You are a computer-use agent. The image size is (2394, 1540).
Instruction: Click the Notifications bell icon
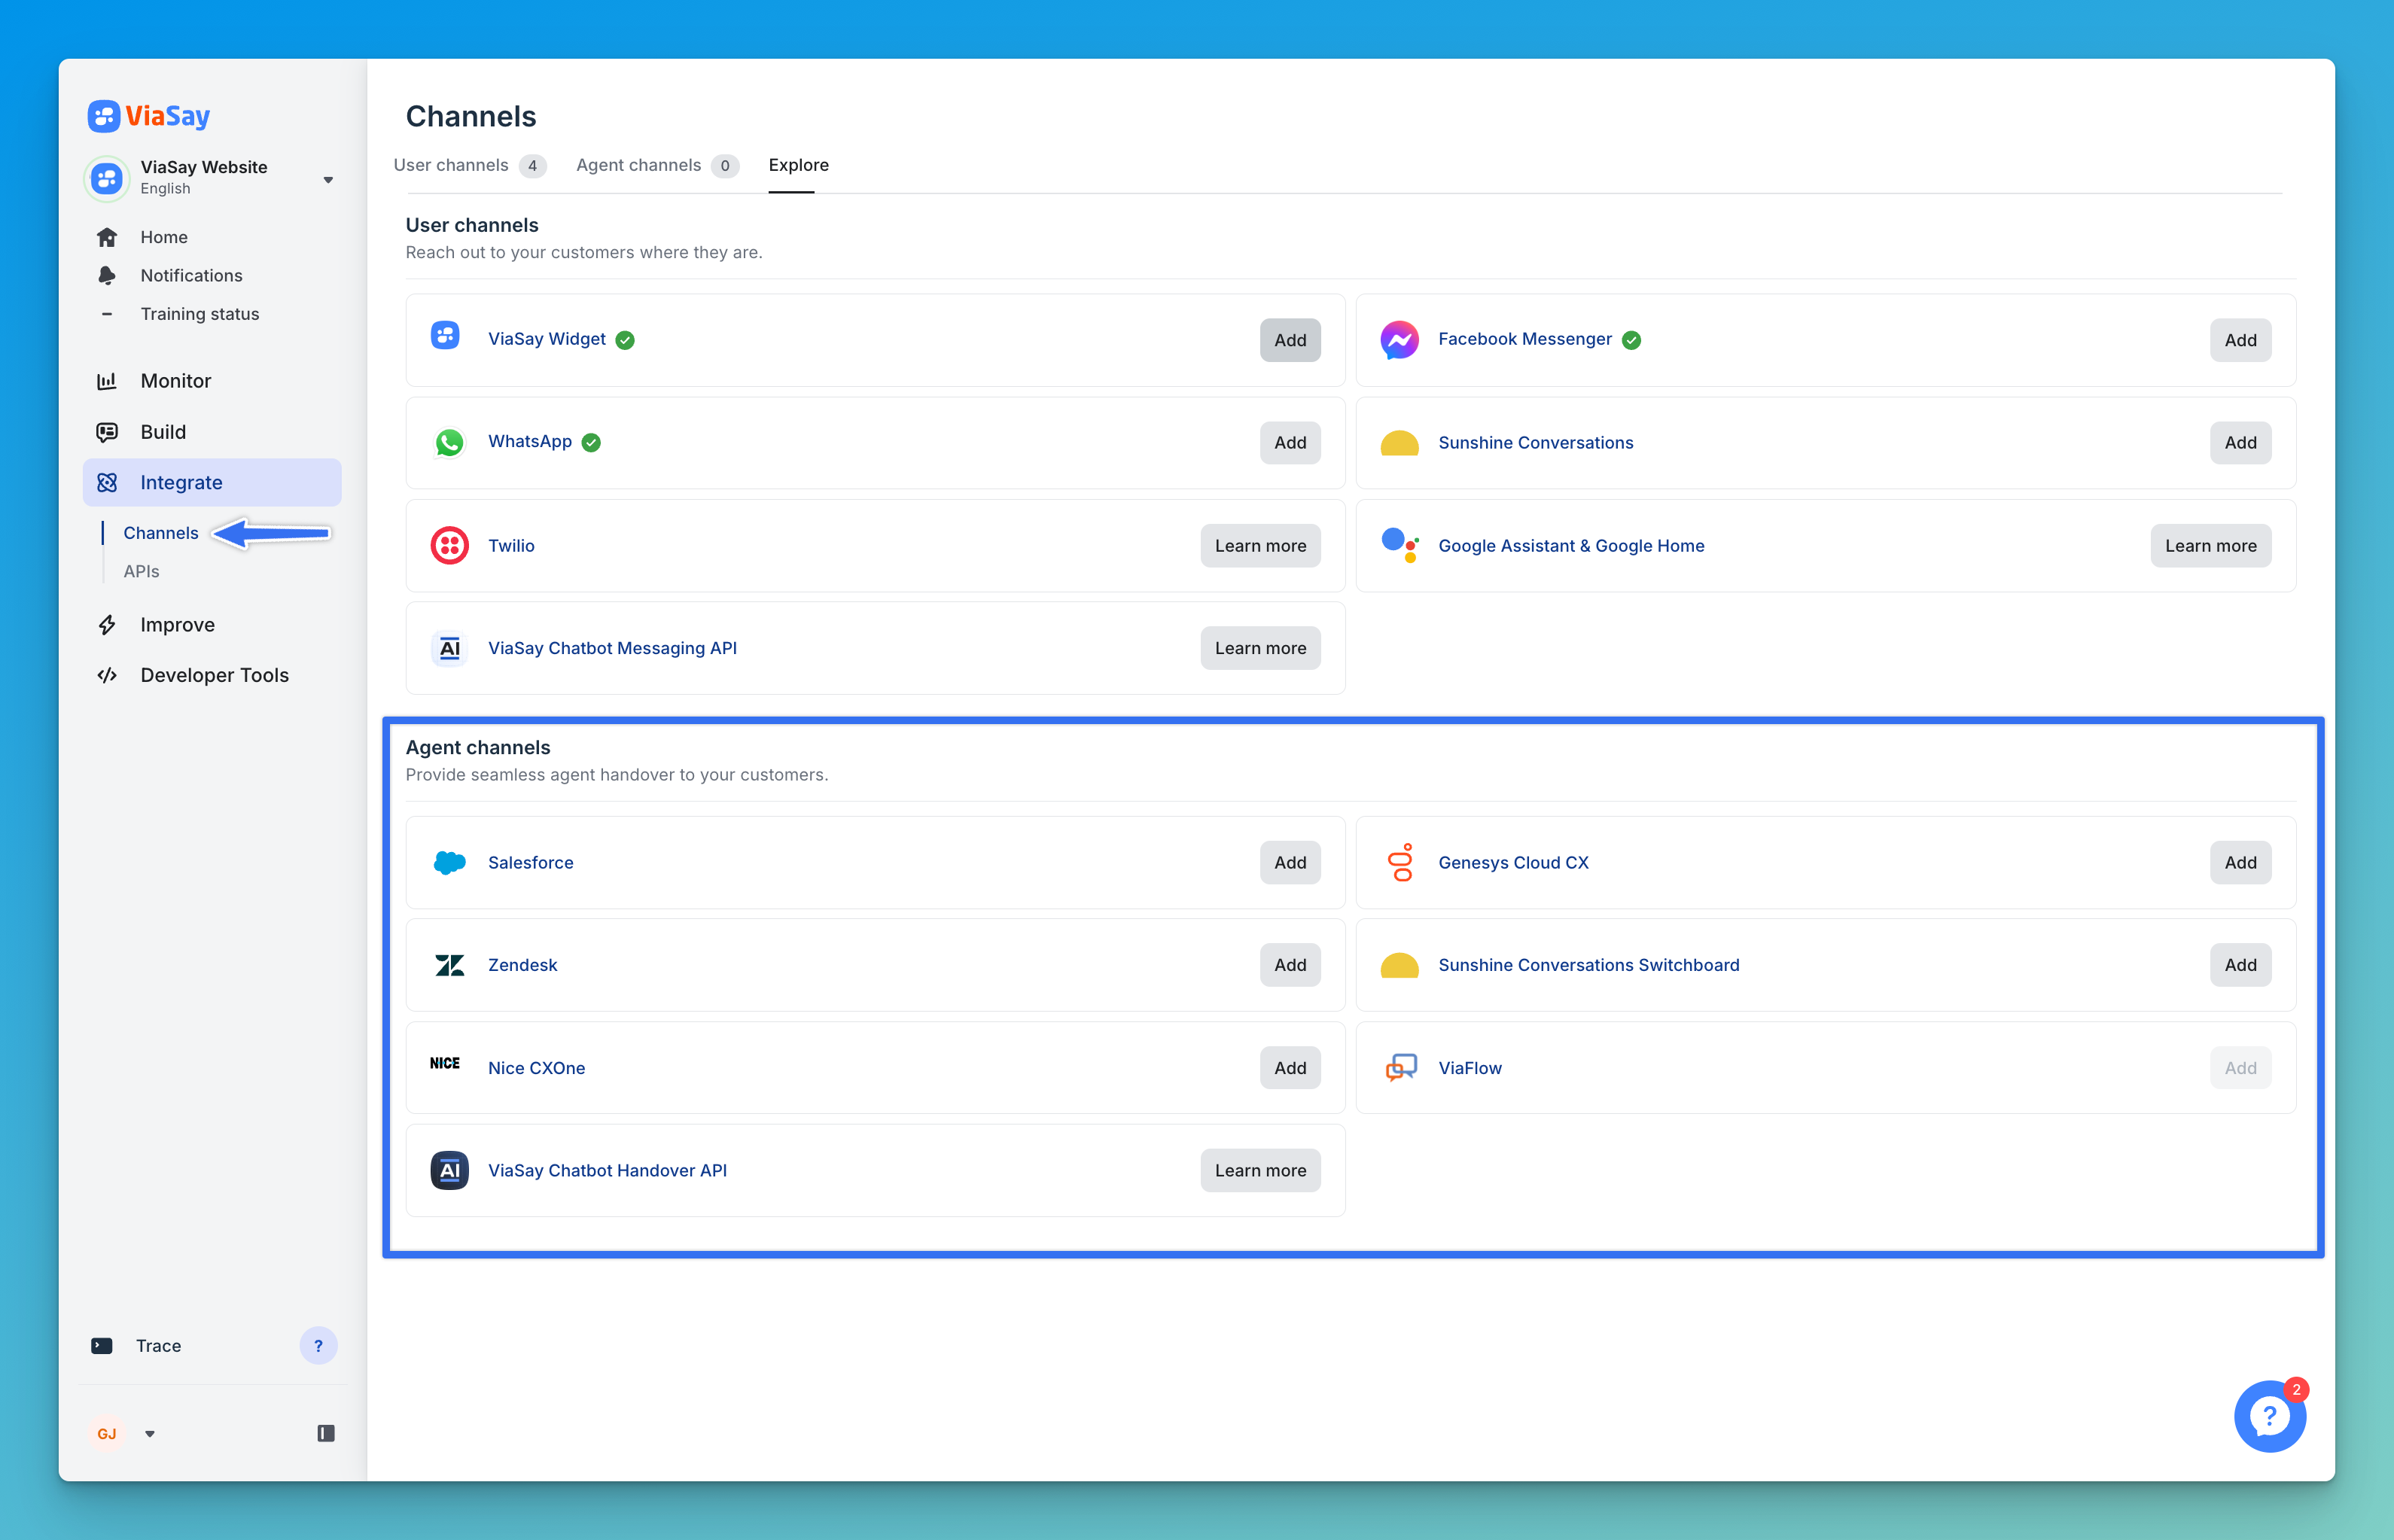[x=107, y=275]
